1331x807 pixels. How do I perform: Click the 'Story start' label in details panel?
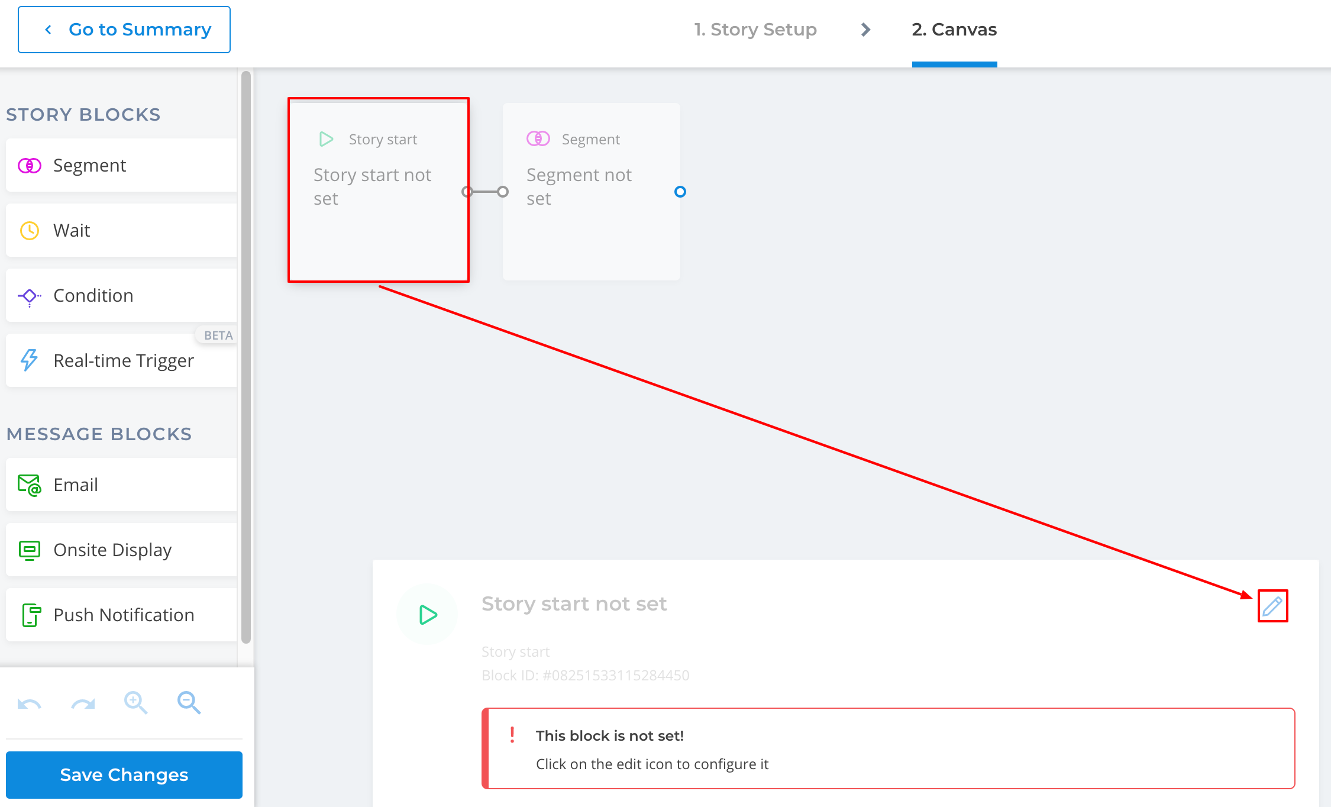tap(515, 652)
